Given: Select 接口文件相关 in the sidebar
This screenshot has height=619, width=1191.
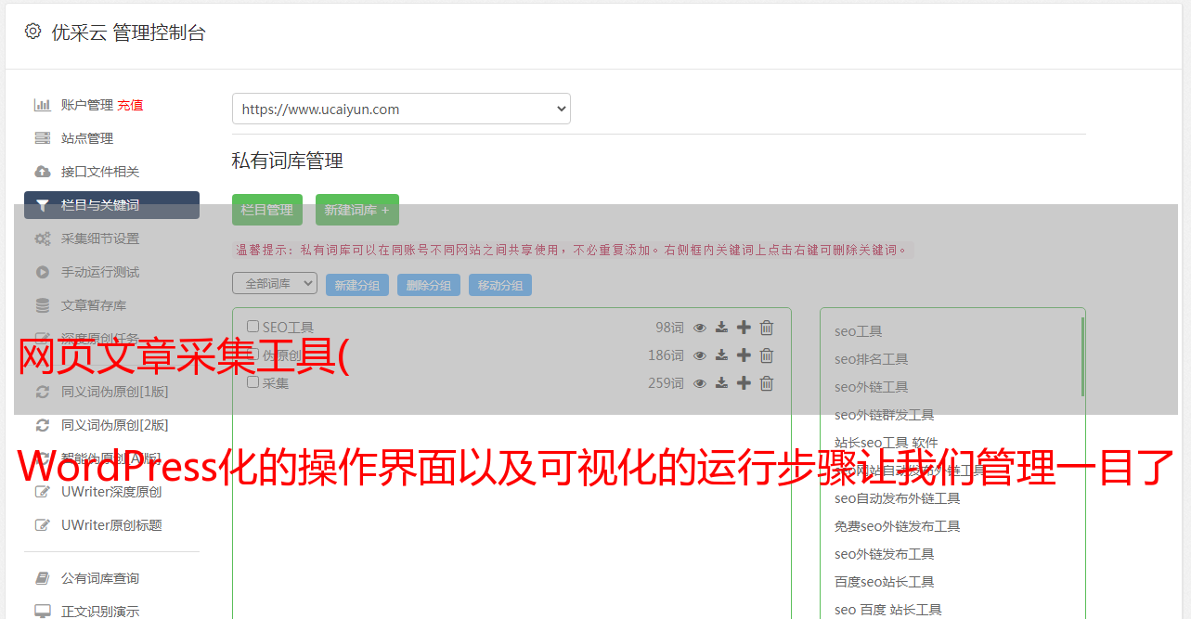Looking at the screenshot, I should (x=100, y=172).
